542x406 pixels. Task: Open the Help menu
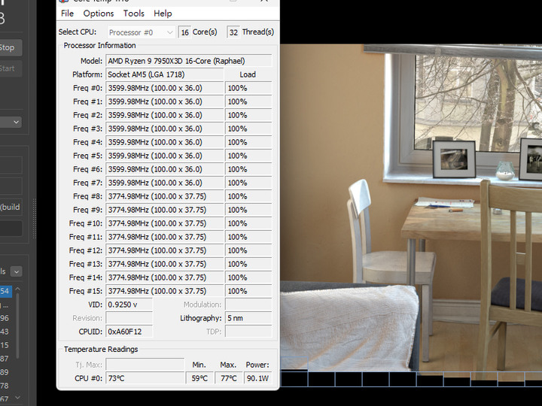163,14
